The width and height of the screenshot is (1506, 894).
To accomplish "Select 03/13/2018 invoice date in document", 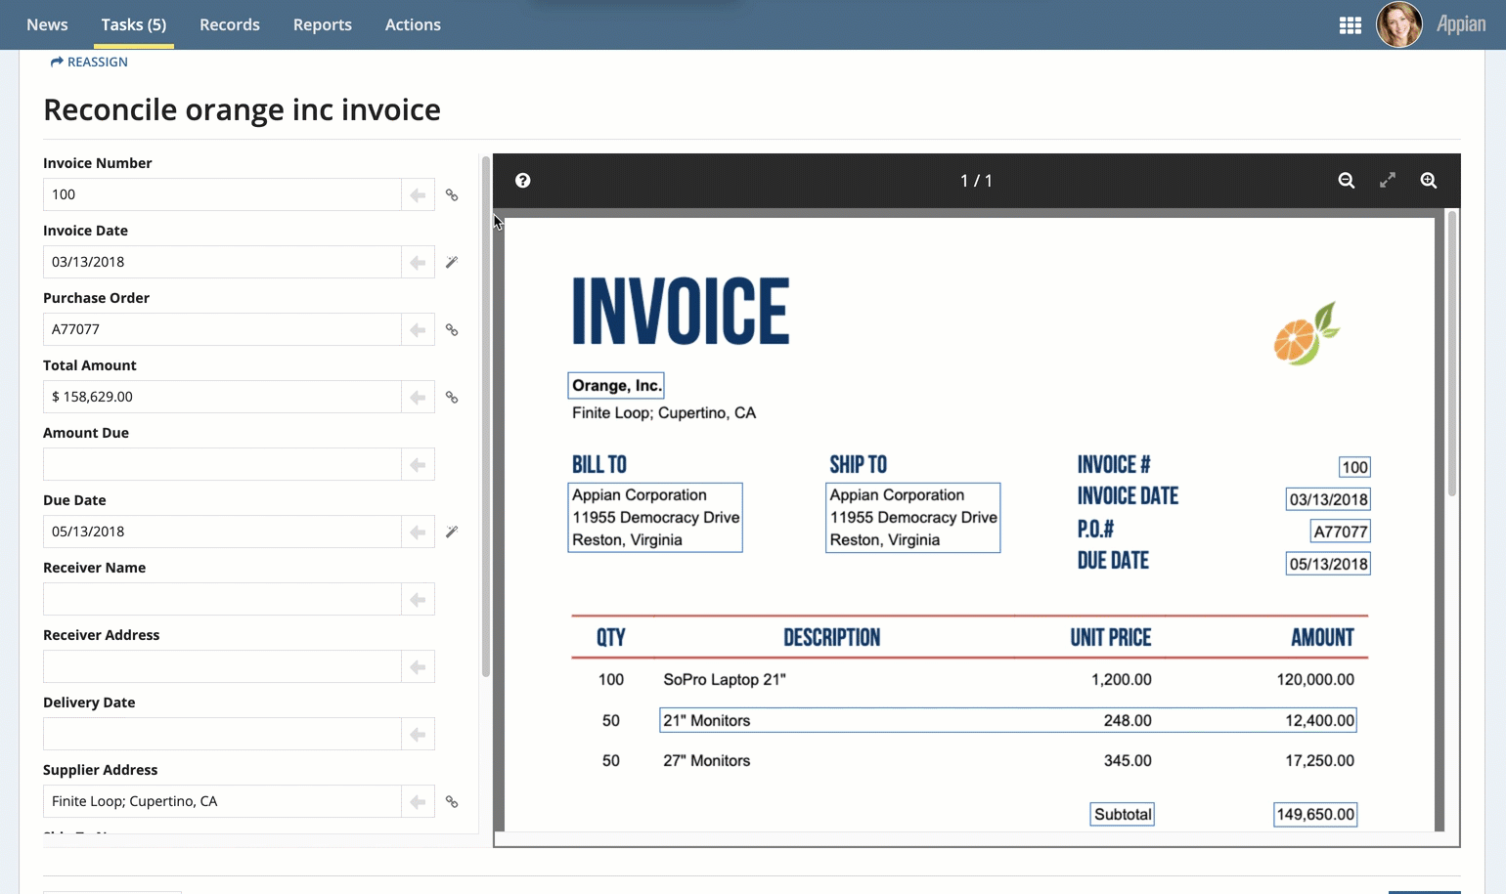I will 1328,499.
